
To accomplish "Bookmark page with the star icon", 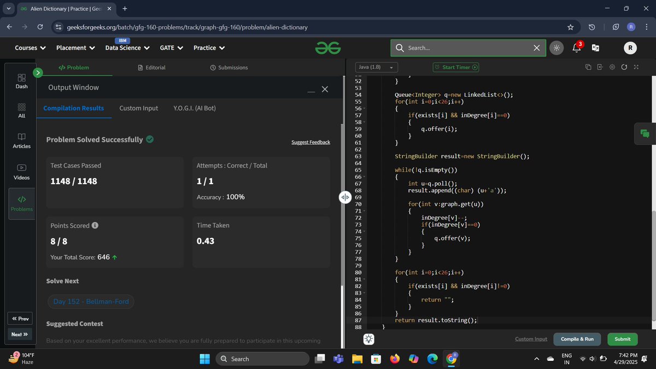I will (571, 27).
